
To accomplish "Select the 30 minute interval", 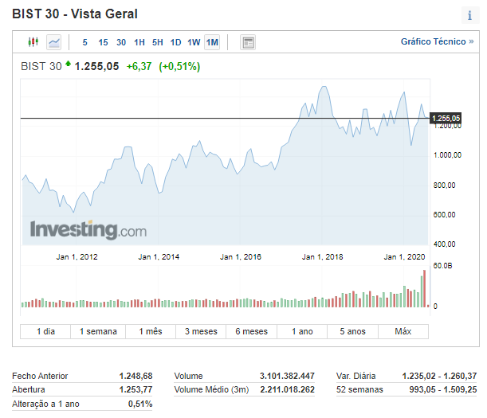I will coord(121,42).
